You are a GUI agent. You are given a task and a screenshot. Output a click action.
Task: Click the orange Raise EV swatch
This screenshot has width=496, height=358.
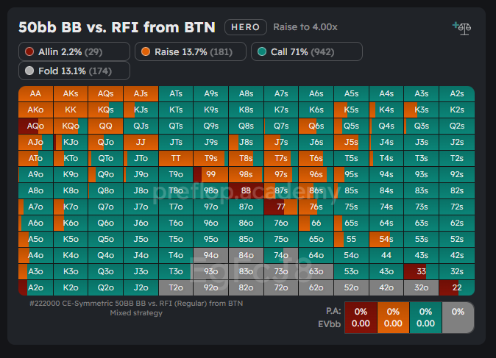pyautogui.click(x=395, y=317)
